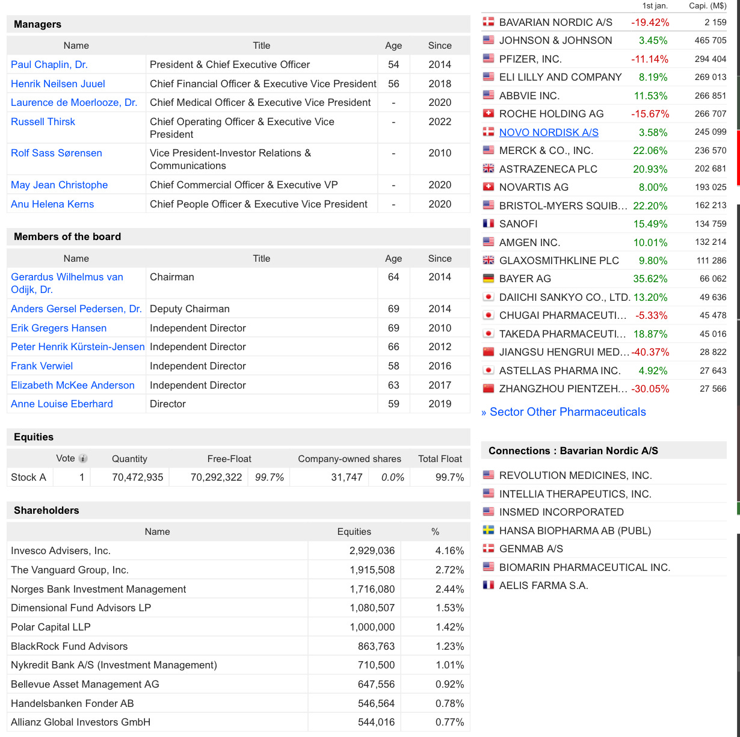Open Frank Verwiel profile link

coord(42,366)
